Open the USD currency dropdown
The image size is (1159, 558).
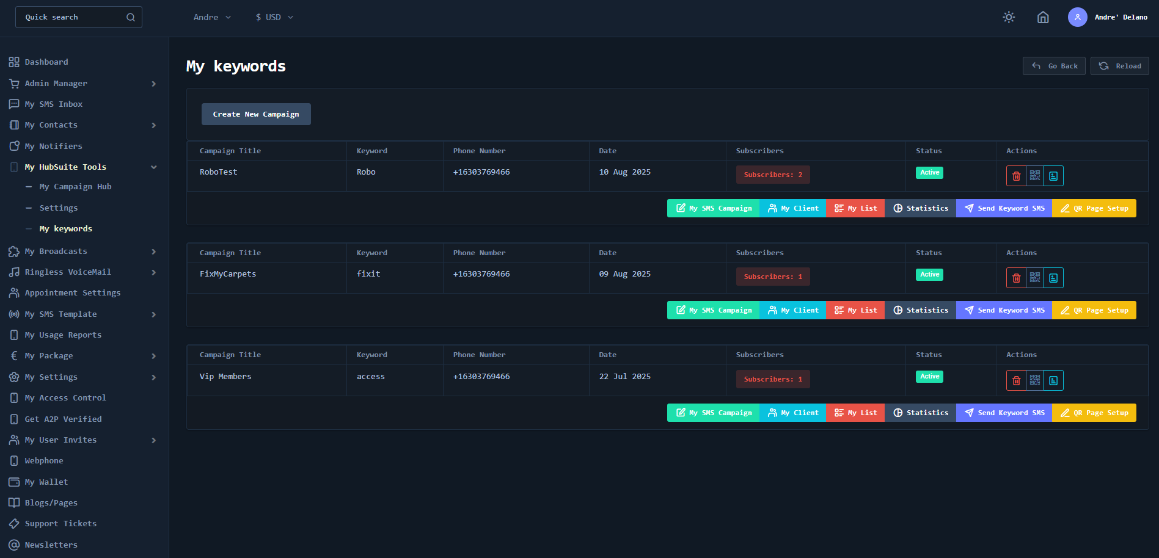tap(274, 16)
